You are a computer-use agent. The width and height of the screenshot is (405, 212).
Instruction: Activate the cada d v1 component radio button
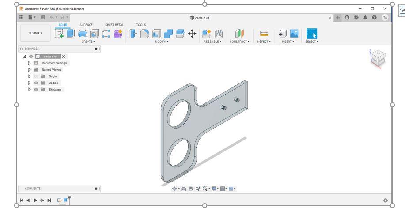64,57
